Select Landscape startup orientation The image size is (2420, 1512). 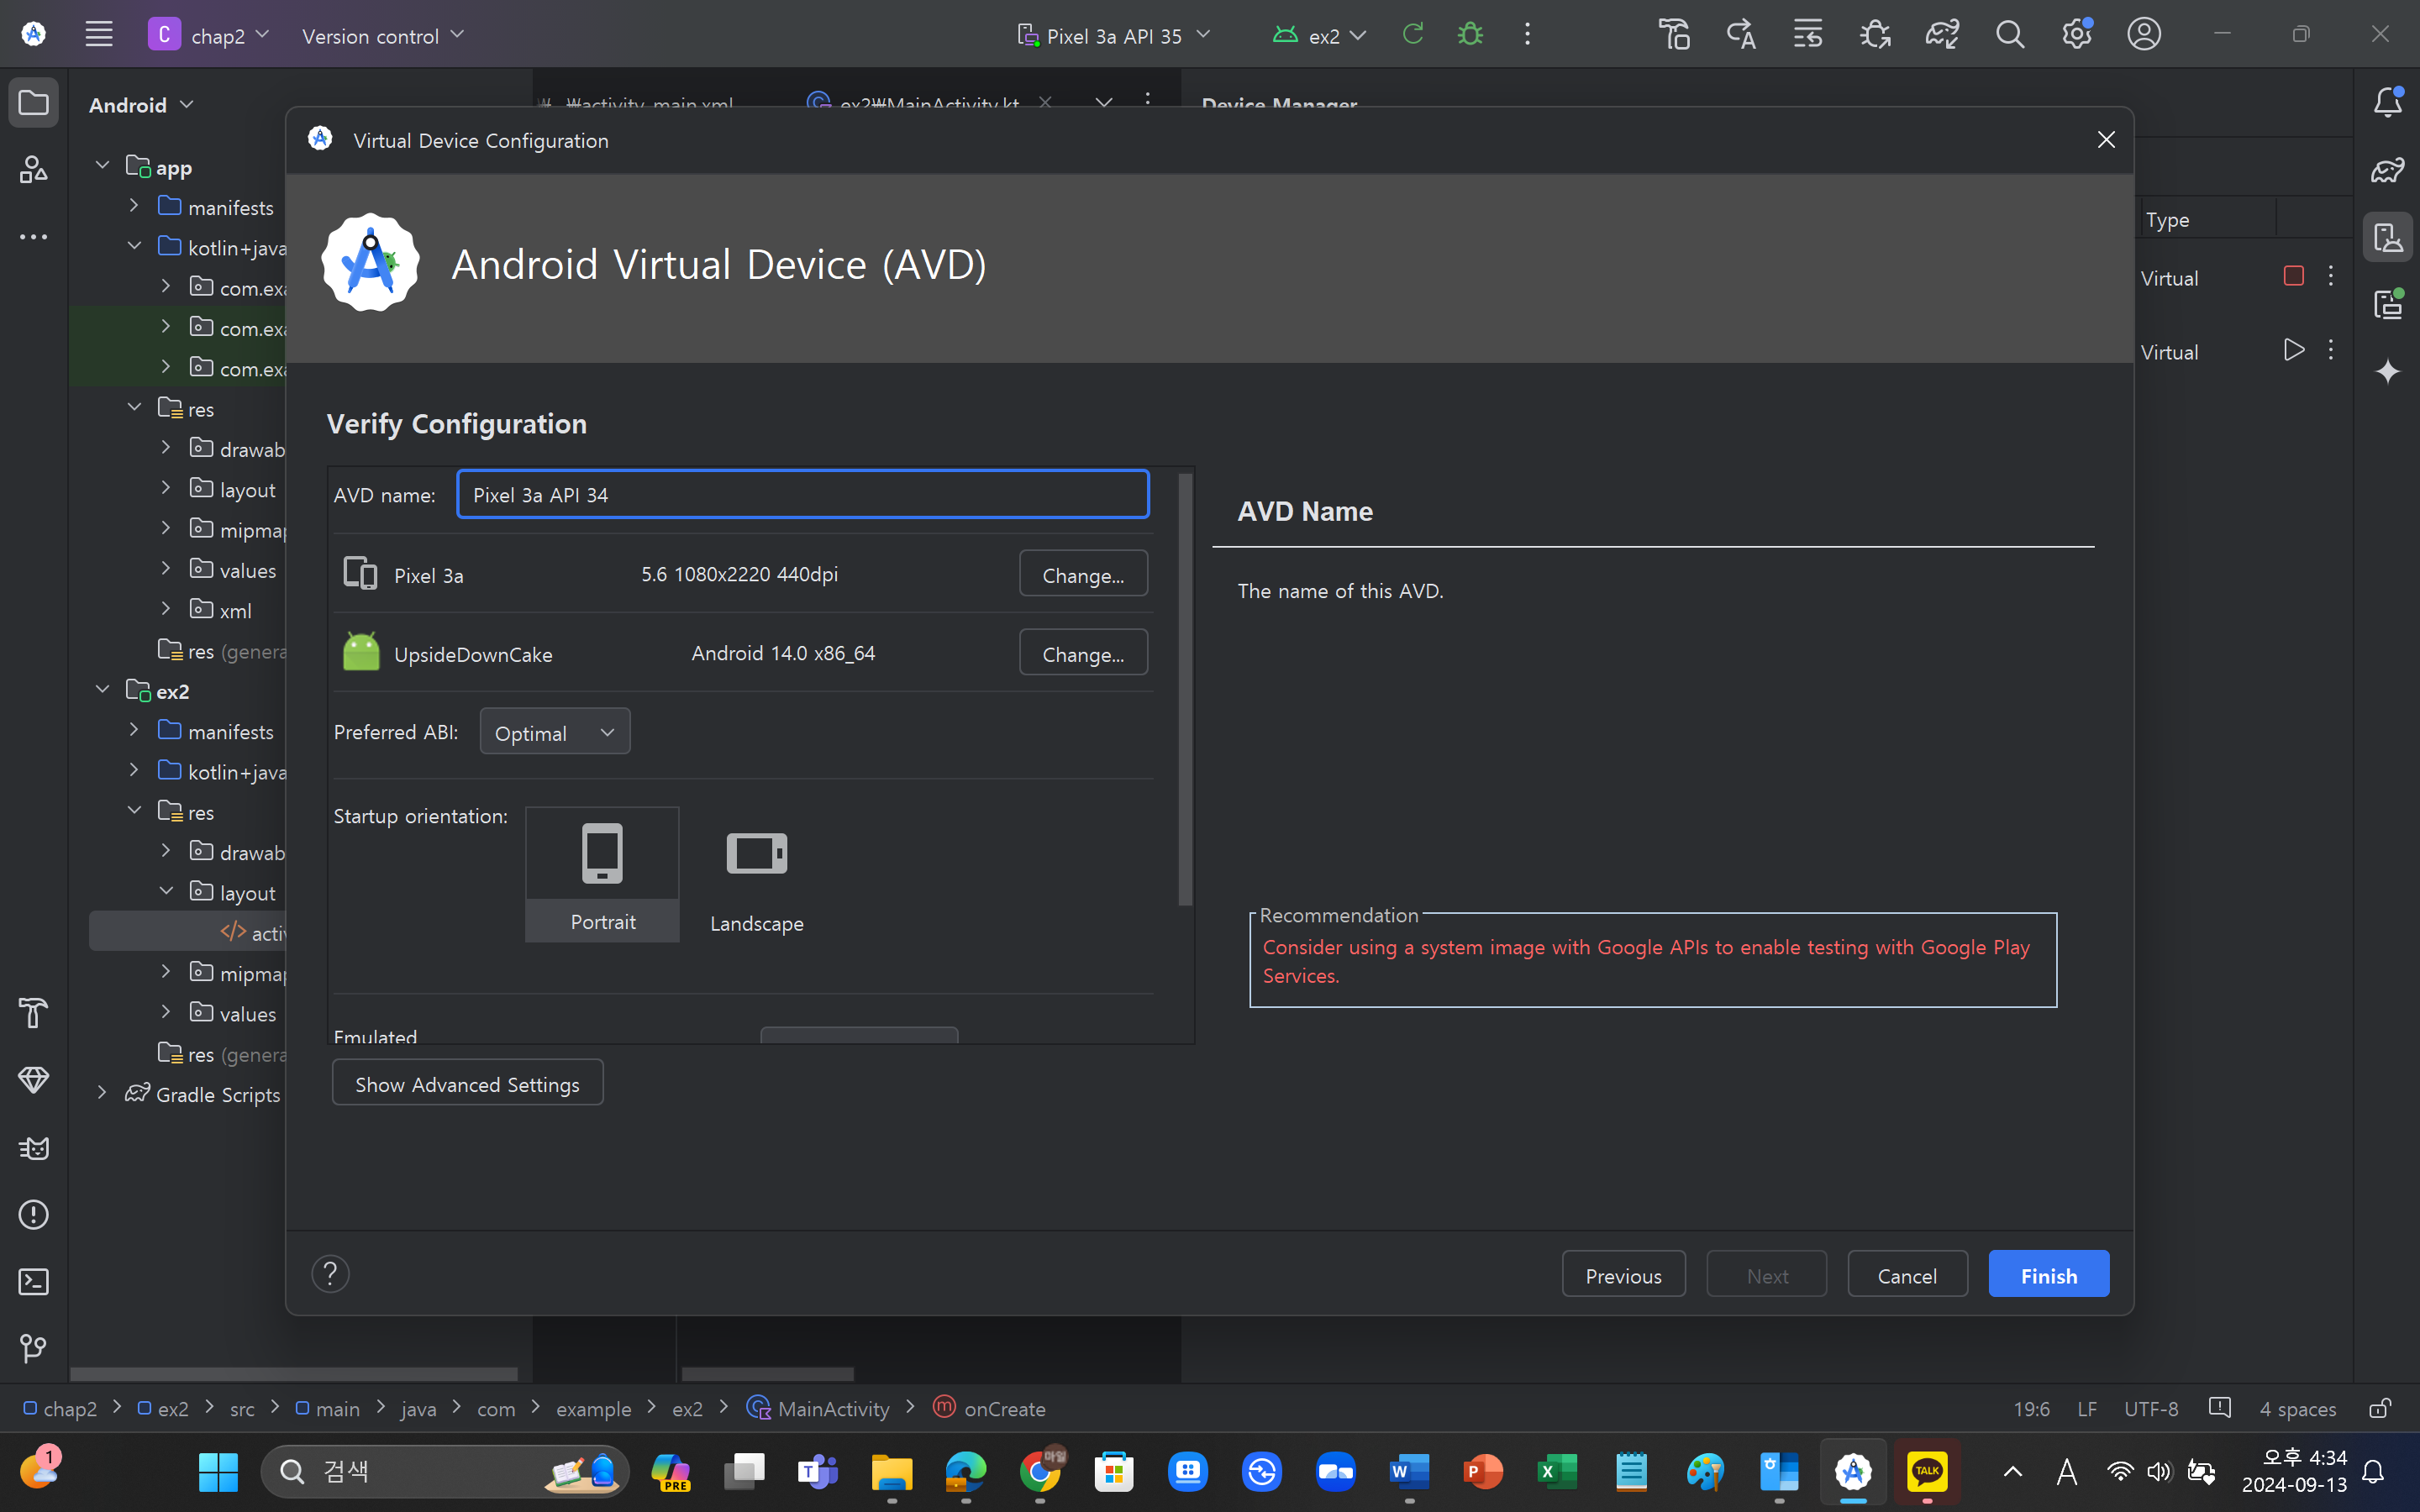click(x=756, y=874)
